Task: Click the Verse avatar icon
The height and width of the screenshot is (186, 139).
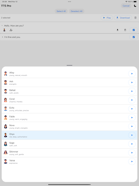Action: coord(5,161)
